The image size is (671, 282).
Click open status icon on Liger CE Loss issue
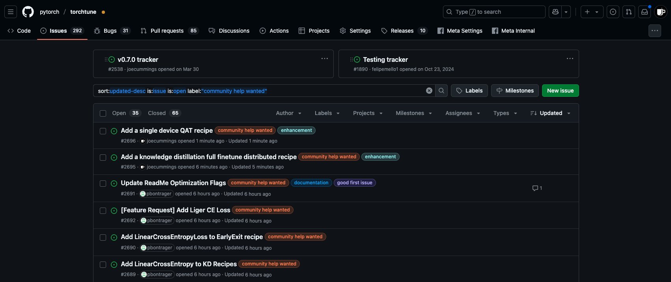click(114, 211)
